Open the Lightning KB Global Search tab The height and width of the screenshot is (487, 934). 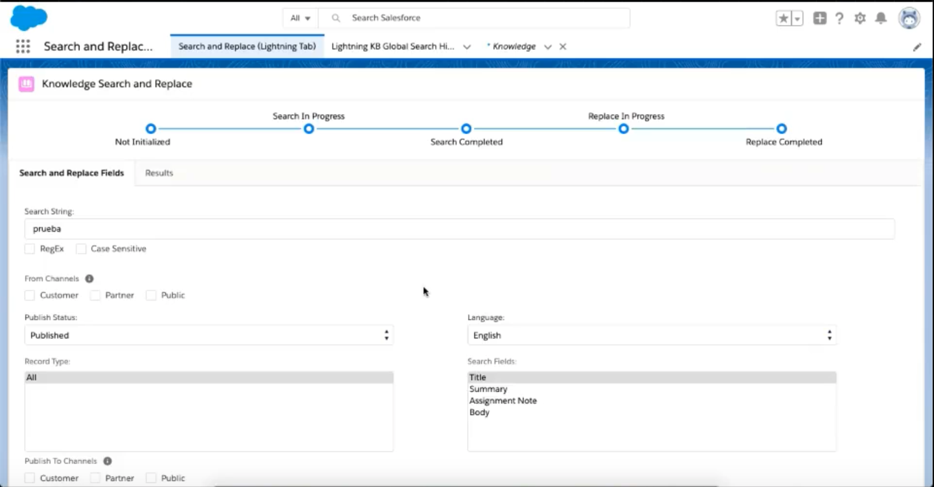coord(393,47)
